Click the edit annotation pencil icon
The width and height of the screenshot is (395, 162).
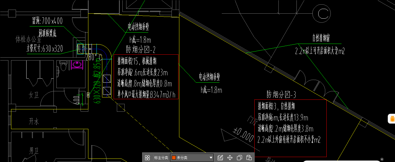[220, 158]
